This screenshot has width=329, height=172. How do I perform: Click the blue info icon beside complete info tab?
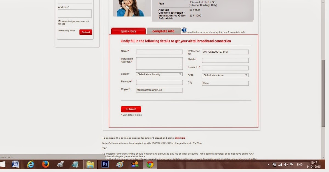click(184, 30)
